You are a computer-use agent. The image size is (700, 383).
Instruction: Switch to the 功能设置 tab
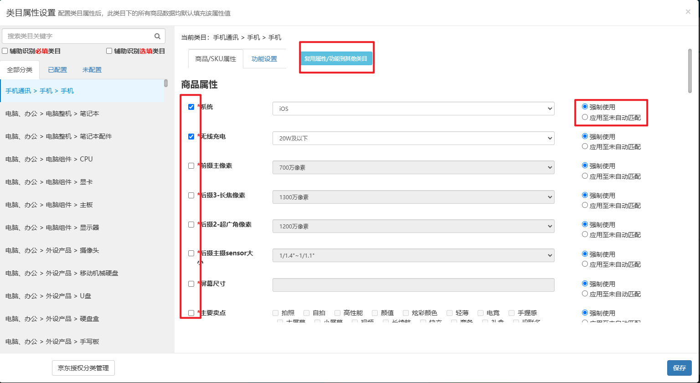pyautogui.click(x=264, y=59)
